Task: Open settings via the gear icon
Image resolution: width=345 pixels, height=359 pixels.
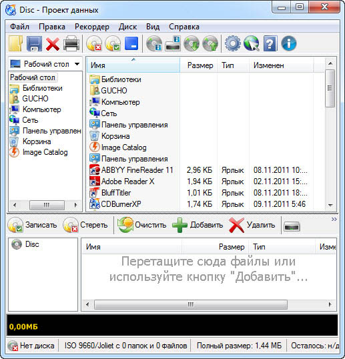Action: [x=233, y=43]
